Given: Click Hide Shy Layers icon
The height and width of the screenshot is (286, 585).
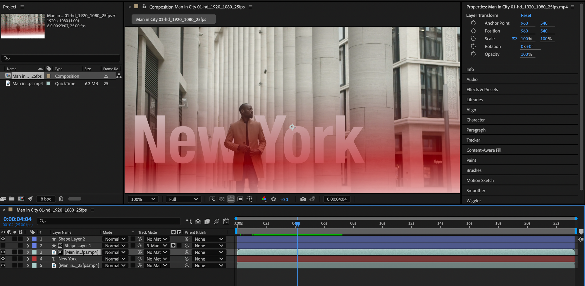Looking at the screenshot, I should 198,221.
